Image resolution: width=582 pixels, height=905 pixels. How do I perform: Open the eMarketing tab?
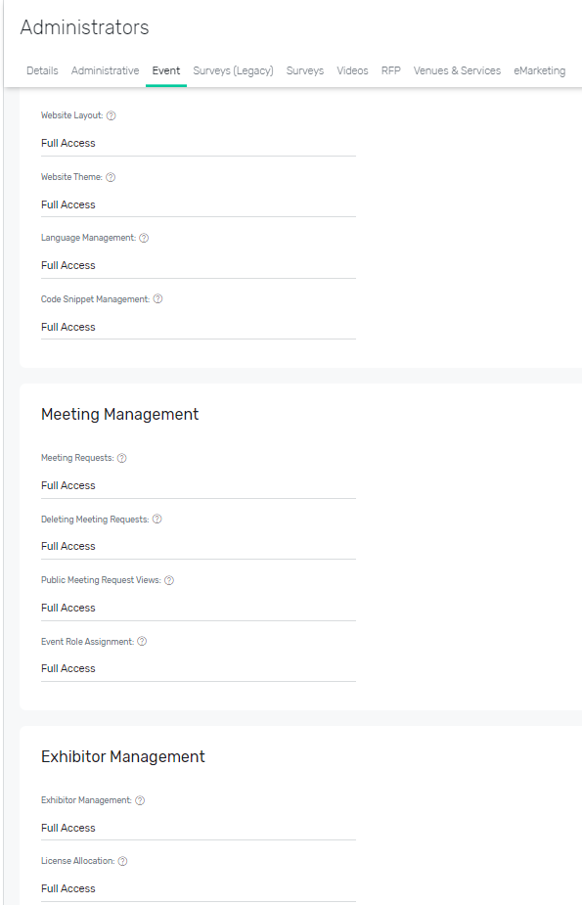coord(539,71)
